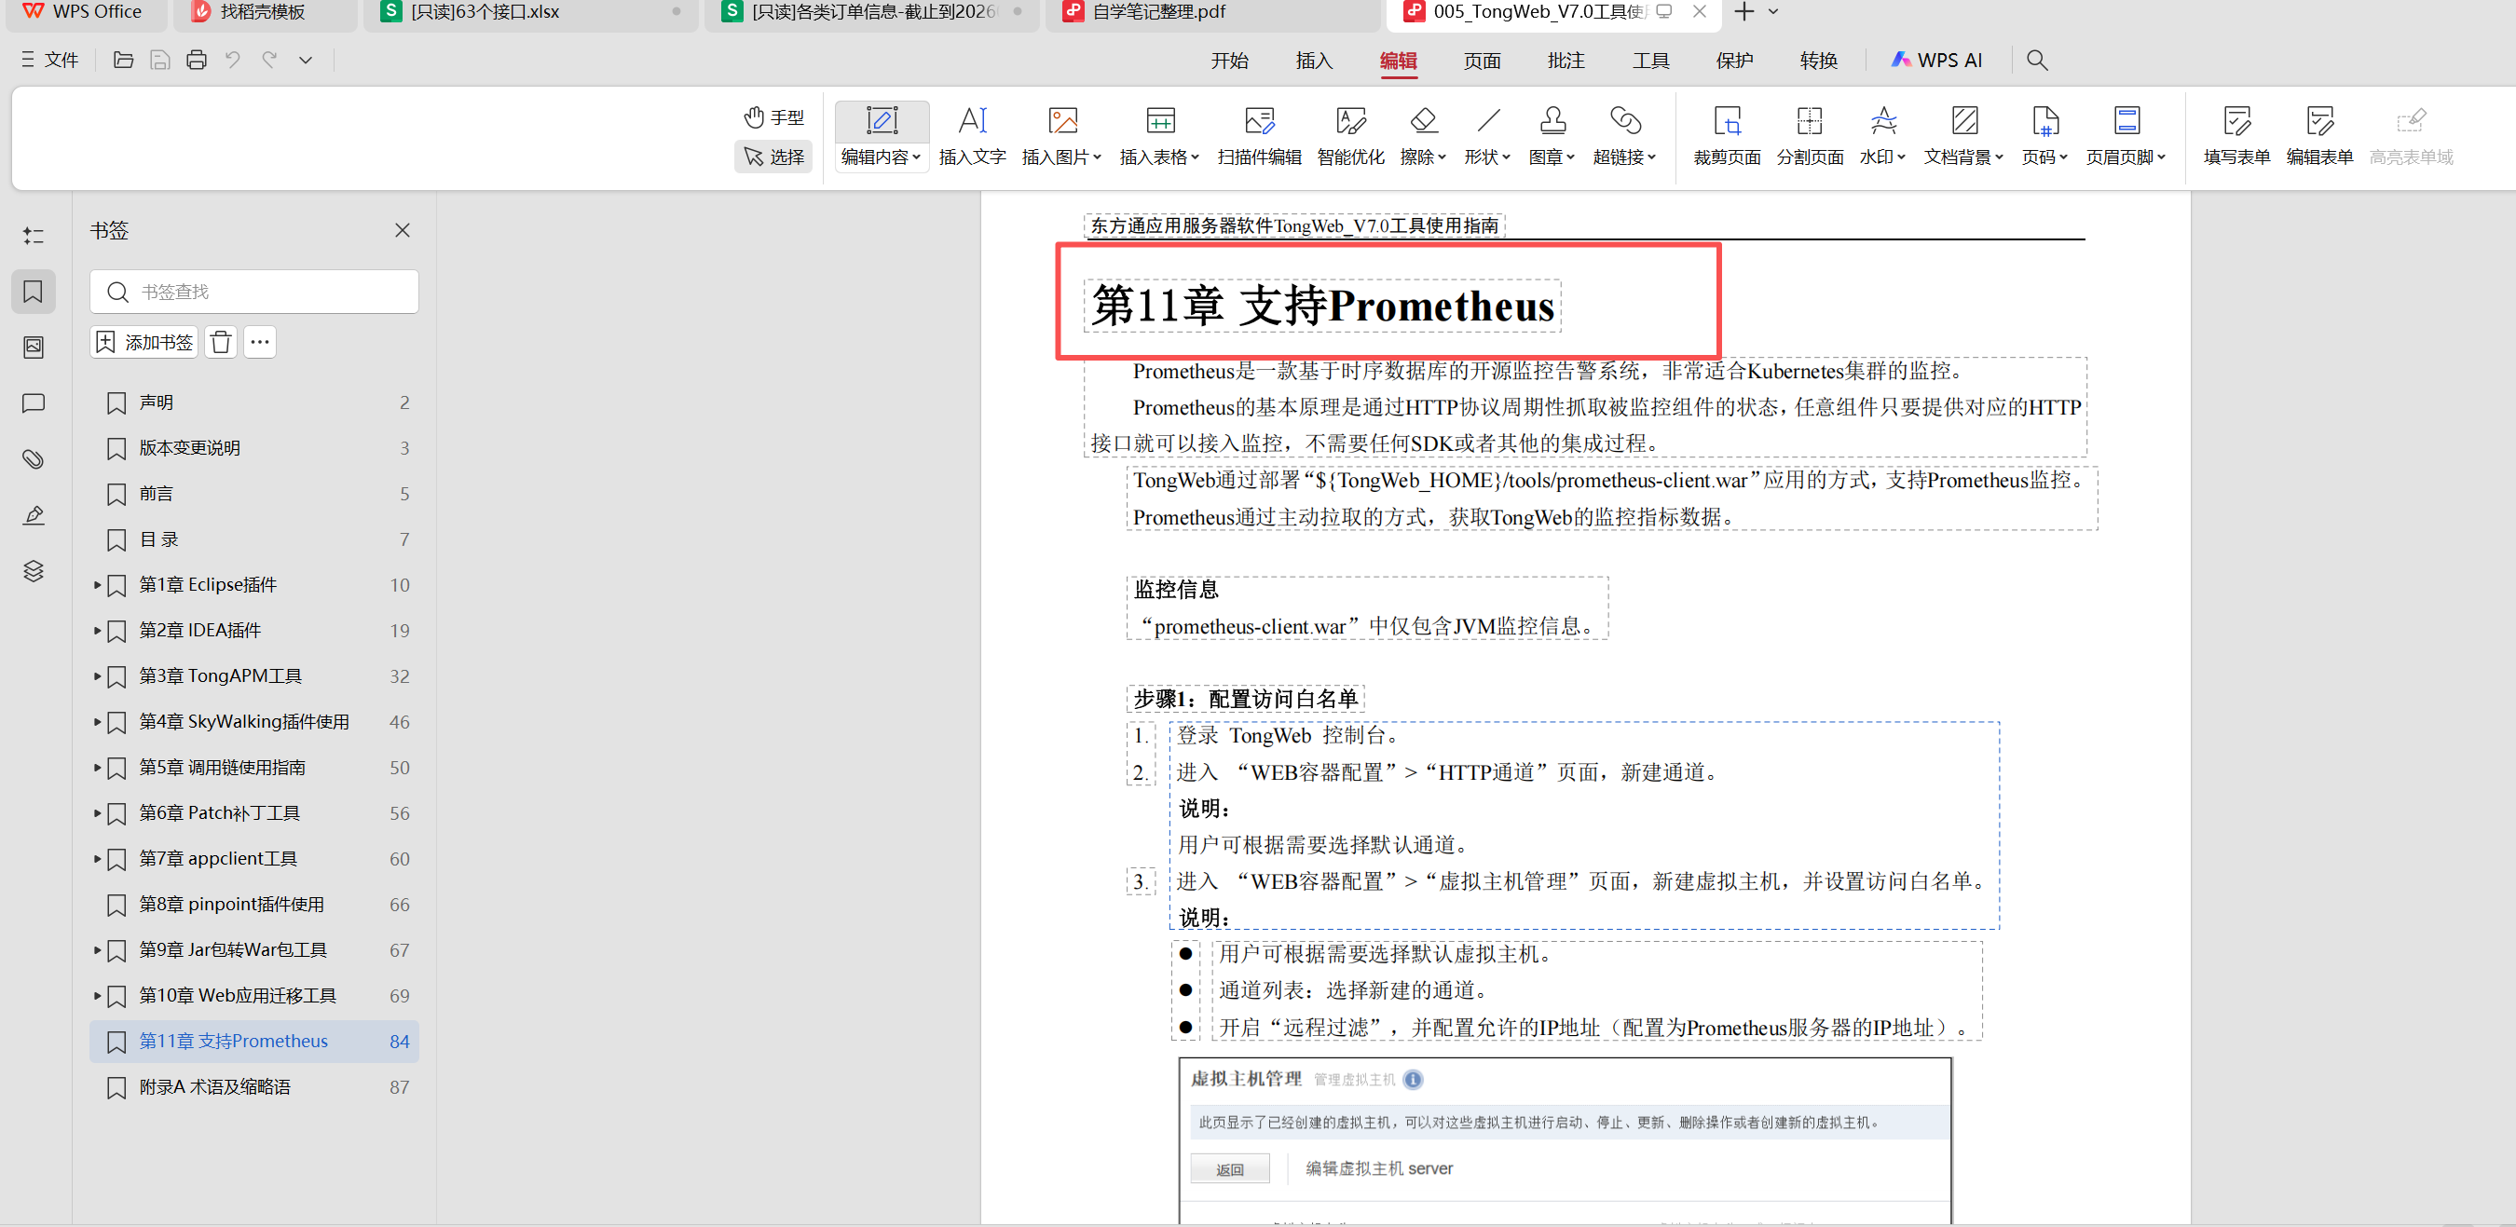Switch to the 开始 ribbon tab
The image size is (2516, 1227).
coord(1230,61)
